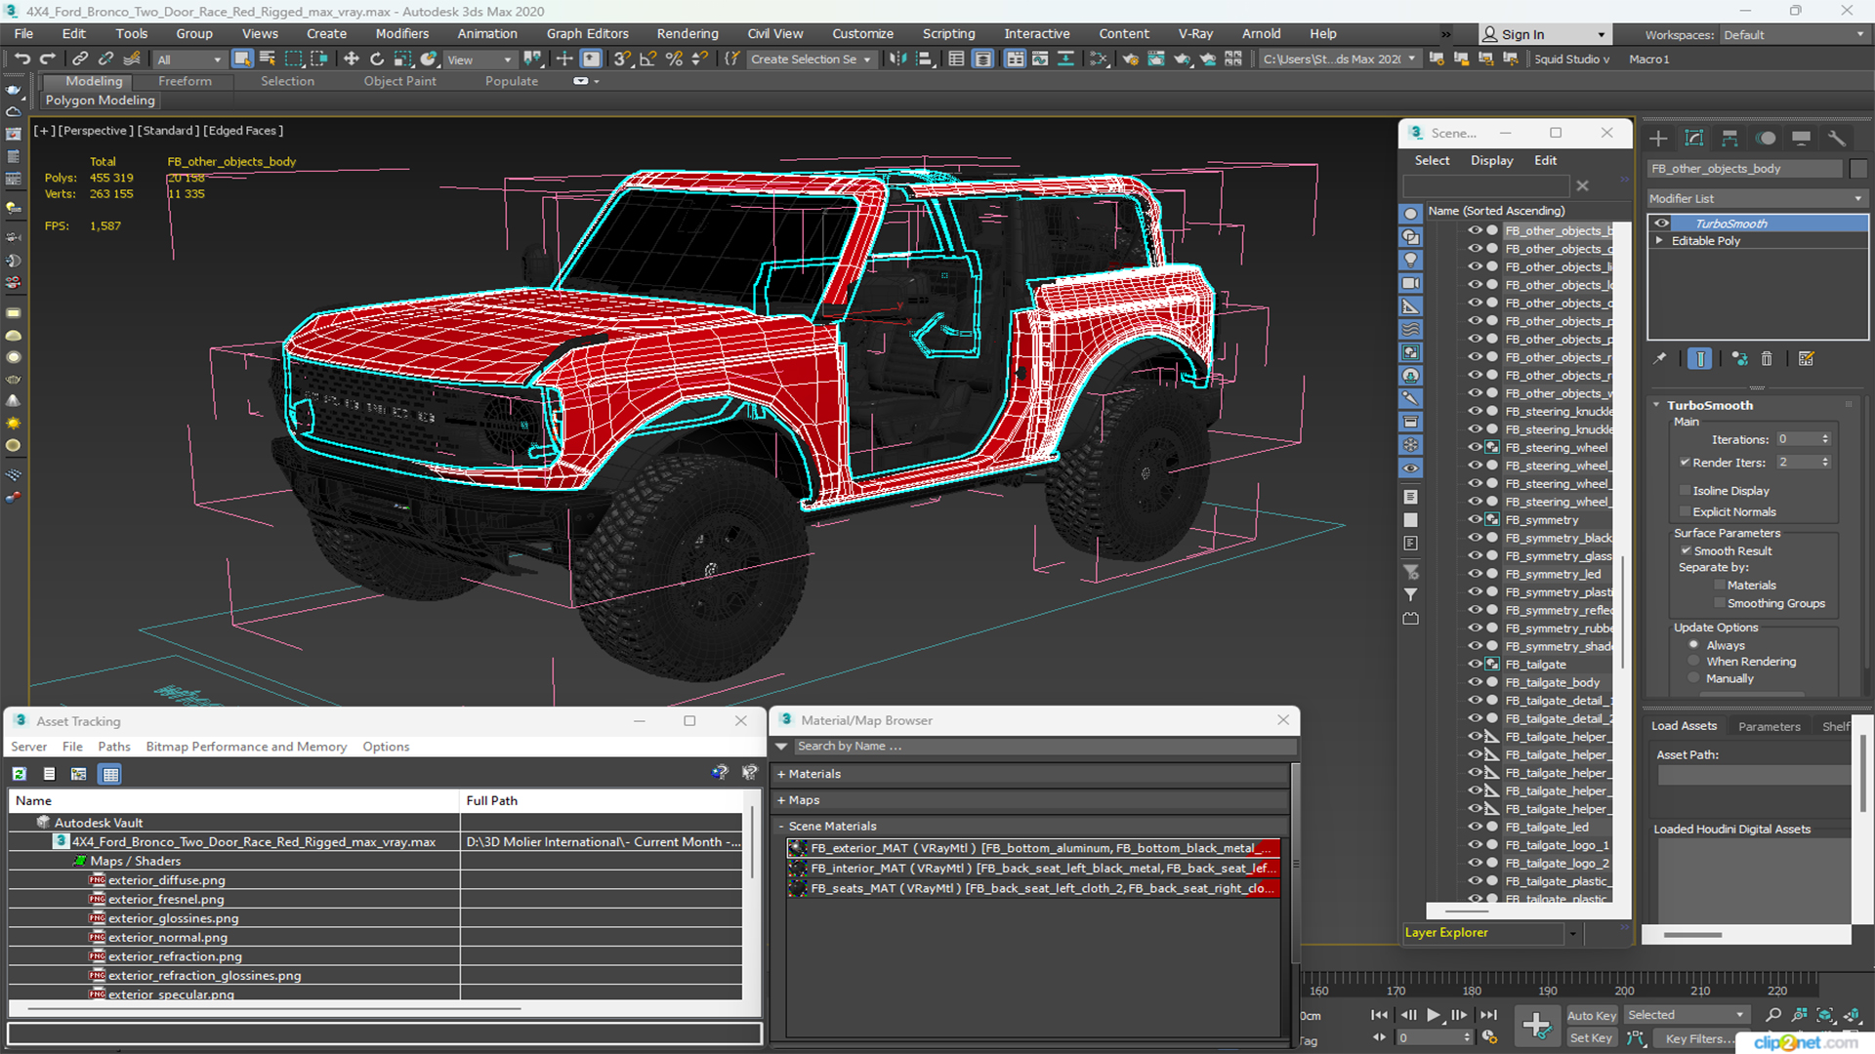Open the selection filter All dropdown
Screen dimensions: 1875x1054
click(189, 60)
